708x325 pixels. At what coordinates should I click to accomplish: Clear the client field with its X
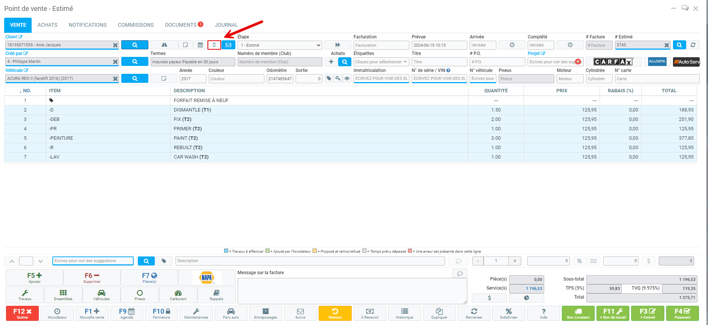click(115, 45)
